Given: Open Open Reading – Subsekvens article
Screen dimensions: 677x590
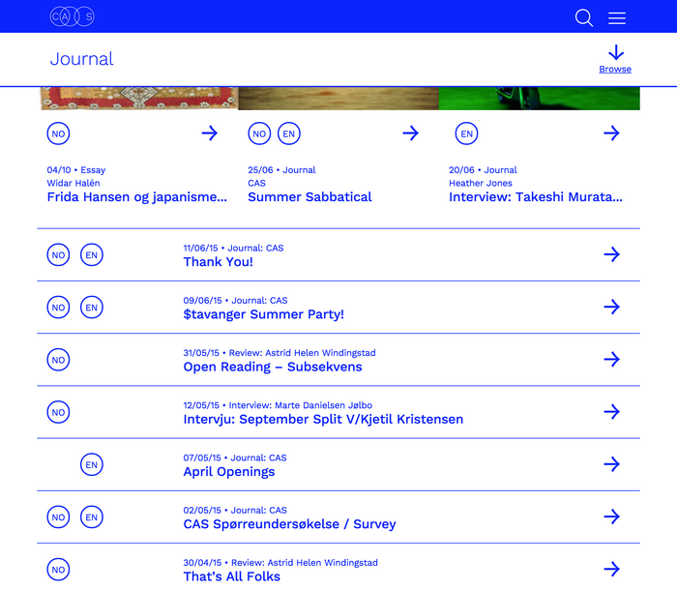Looking at the screenshot, I should [x=273, y=367].
